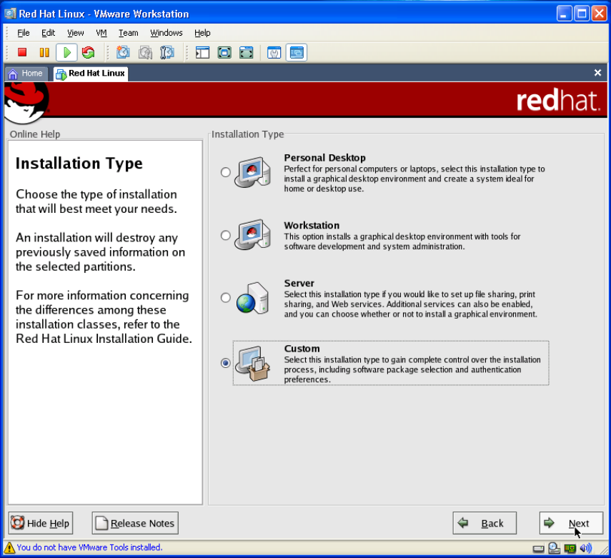Screen dimensions: 611x558
Task: Click the orange Suspend (pause) icon
Action: 44,52
